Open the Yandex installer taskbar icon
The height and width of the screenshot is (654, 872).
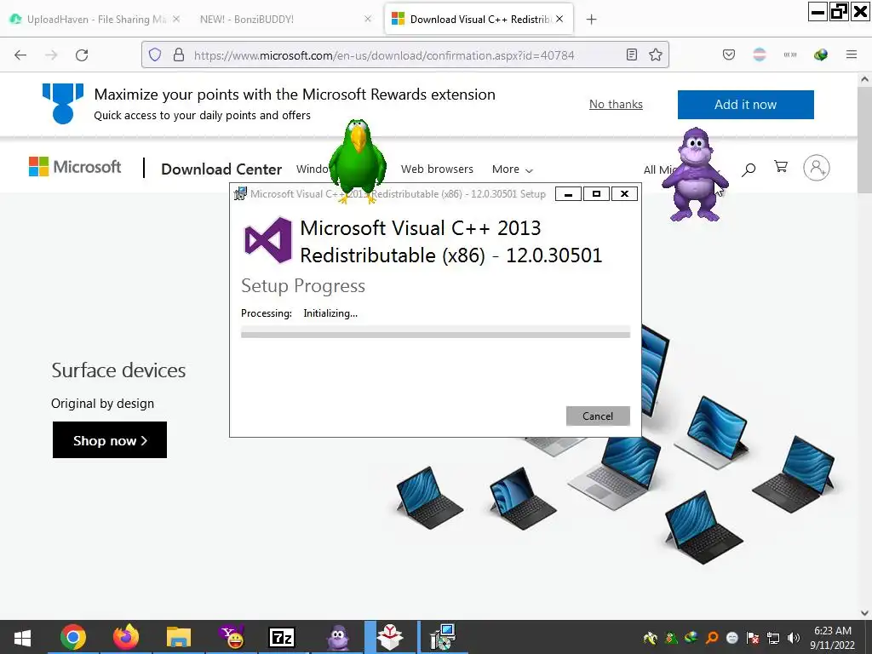point(390,637)
